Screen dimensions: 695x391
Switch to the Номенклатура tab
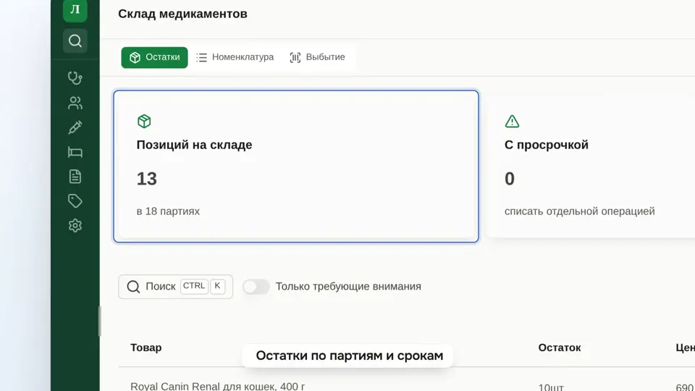tap(235, 57)
